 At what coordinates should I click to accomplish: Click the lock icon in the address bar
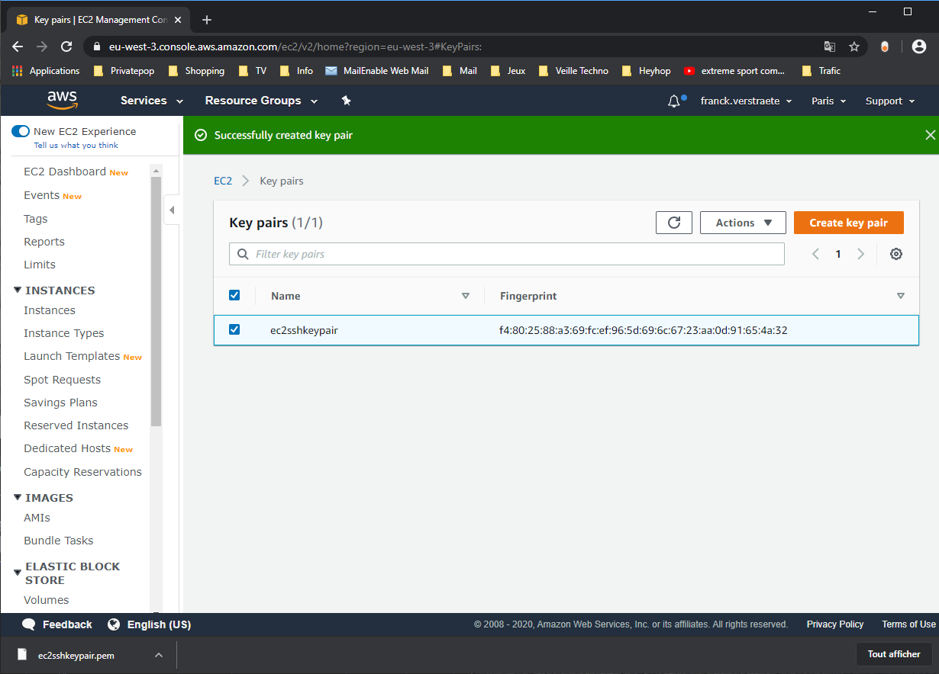point(96,47)
